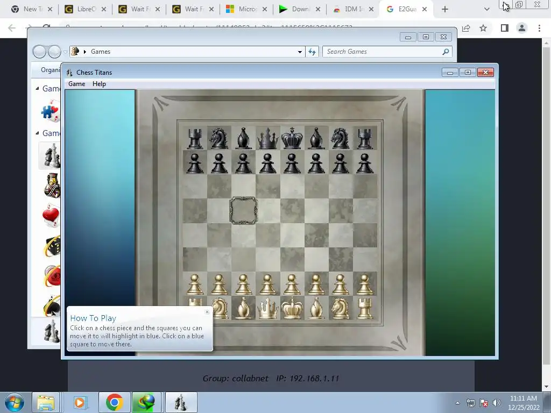Click the Organize button in Games window

click(51, 70)
